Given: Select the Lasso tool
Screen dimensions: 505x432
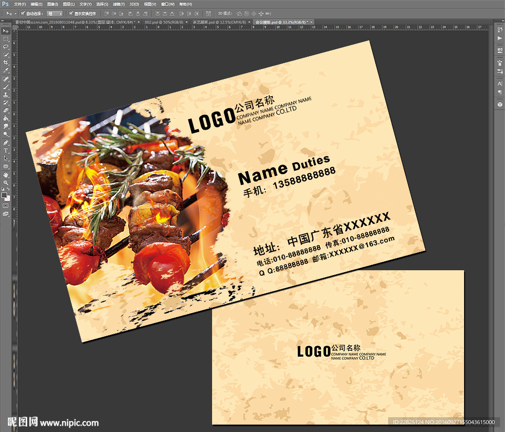Looking at the screenshot, I should pyautogui.click(x=5, y=47).
